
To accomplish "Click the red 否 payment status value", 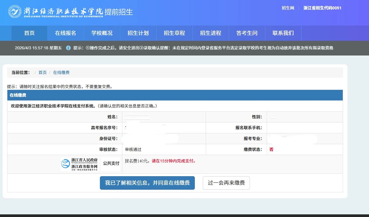I will point(271,149).
